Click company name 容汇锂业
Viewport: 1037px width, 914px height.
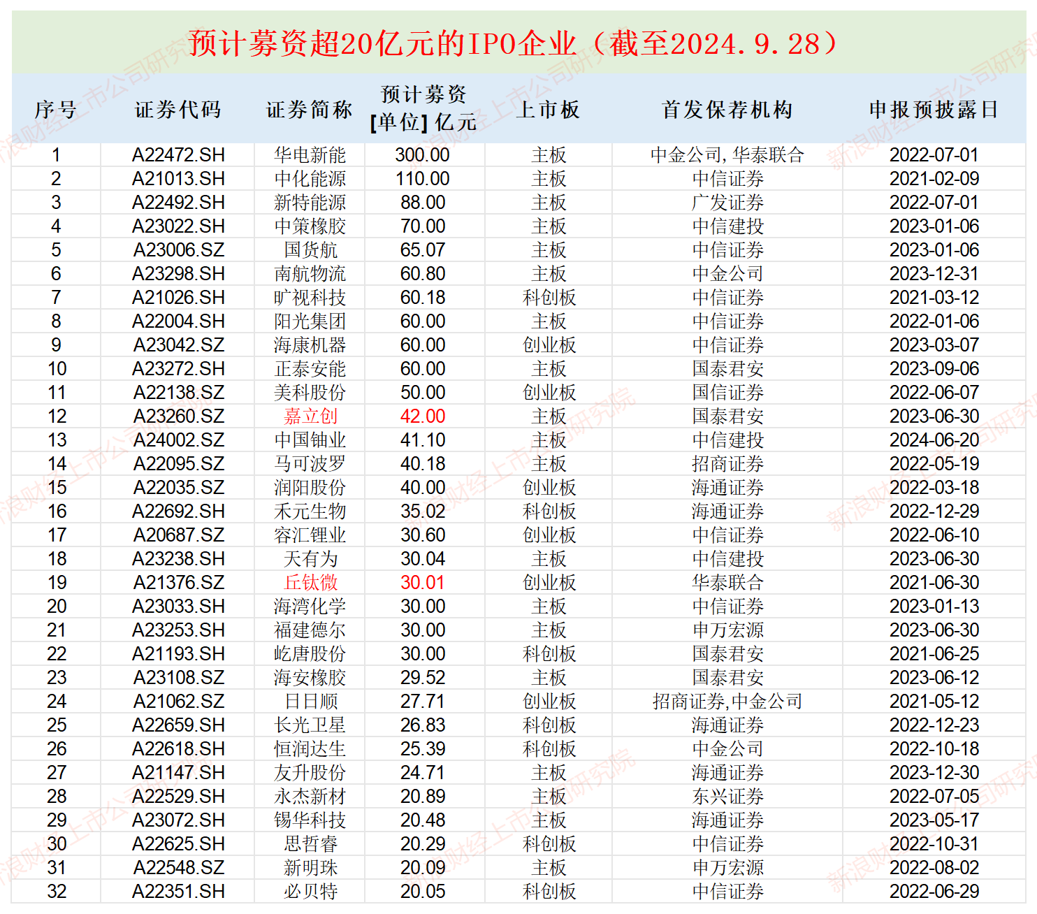[310, 535]
